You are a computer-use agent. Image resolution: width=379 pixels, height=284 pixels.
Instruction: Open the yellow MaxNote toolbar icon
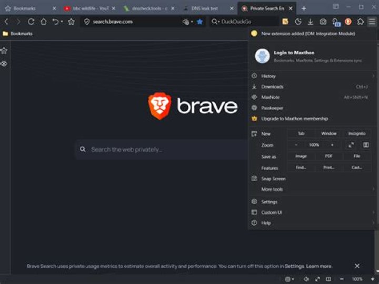(285, 22)
